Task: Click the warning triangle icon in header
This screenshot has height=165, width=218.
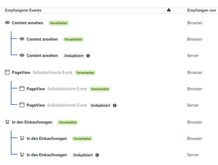Action: coord(169,10)
